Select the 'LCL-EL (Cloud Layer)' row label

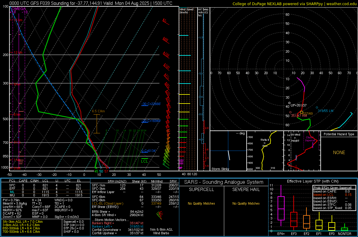107,203
